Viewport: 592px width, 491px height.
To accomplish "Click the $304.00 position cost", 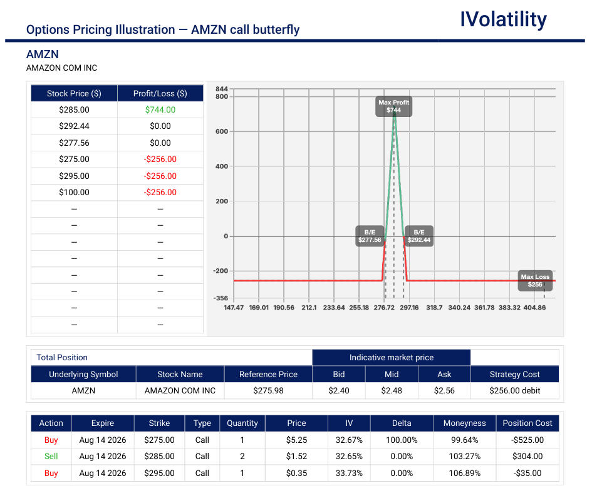I will pos(527,457).
